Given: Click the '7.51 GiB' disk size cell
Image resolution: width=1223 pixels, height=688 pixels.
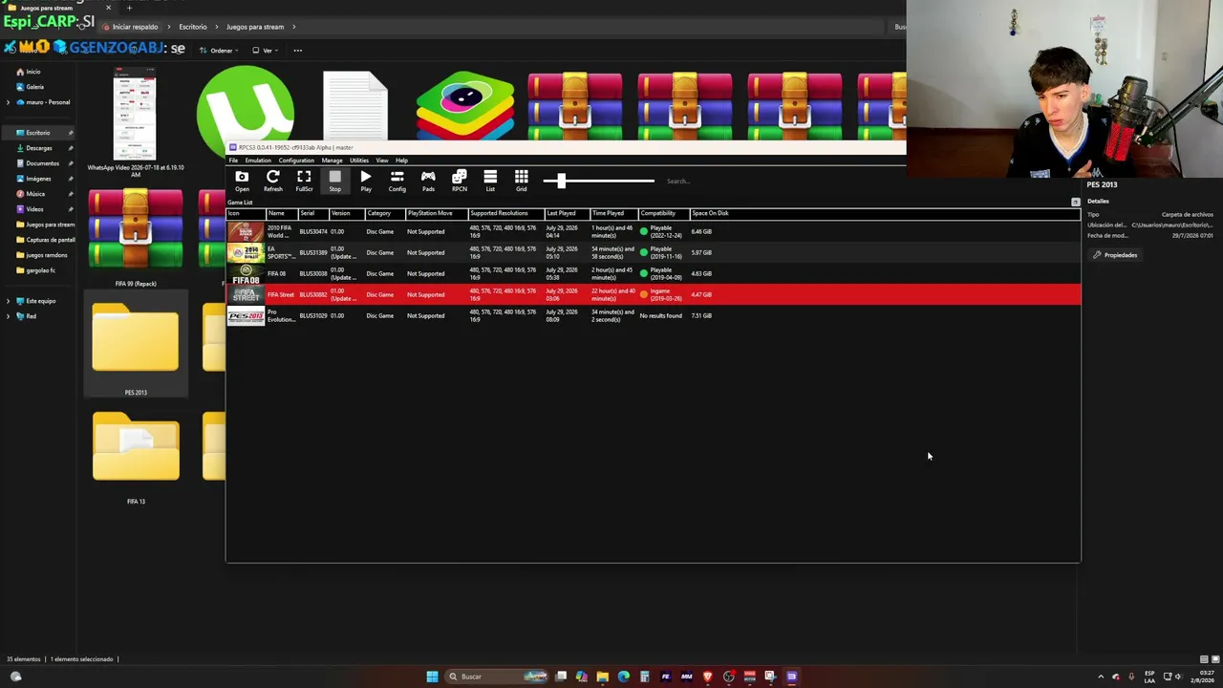Looking at the screenshot, I should pyautogui.click(x=701, y=315).
